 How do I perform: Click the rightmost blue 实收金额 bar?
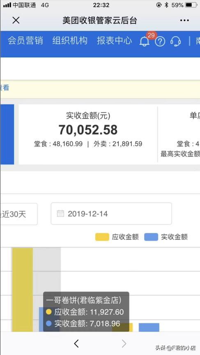[x=149, y=327]
